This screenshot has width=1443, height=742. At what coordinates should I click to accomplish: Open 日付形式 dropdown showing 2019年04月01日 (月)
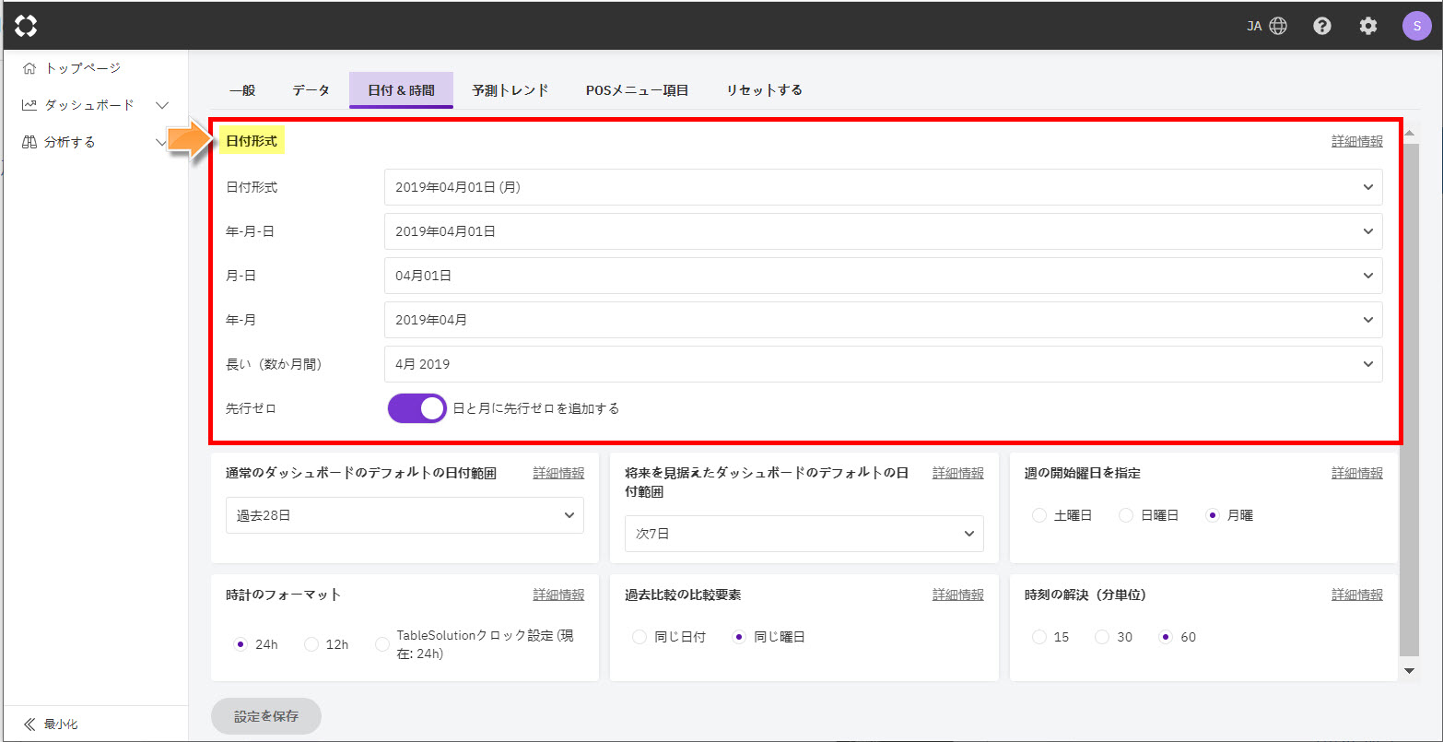(x=883, y=187)
